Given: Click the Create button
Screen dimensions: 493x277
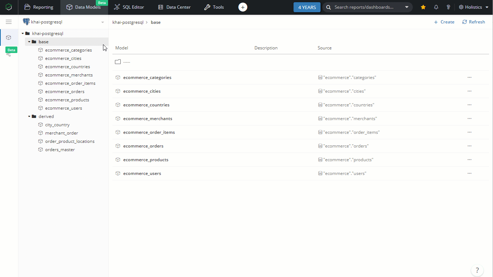Looking at the screenshot, I should (x=444, y=22).
